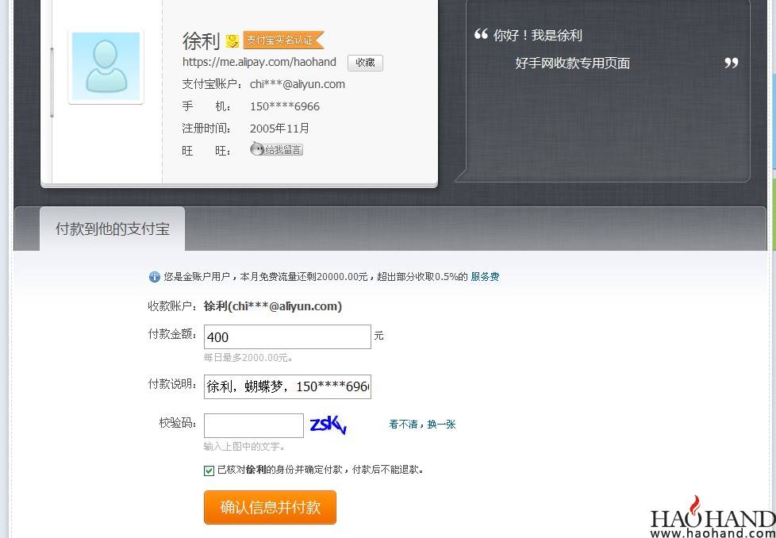This screenshot has height=538, width=776.
Task: Click the https://me.alipay.com/haohand URL text
Action: (x=259, y=62)
